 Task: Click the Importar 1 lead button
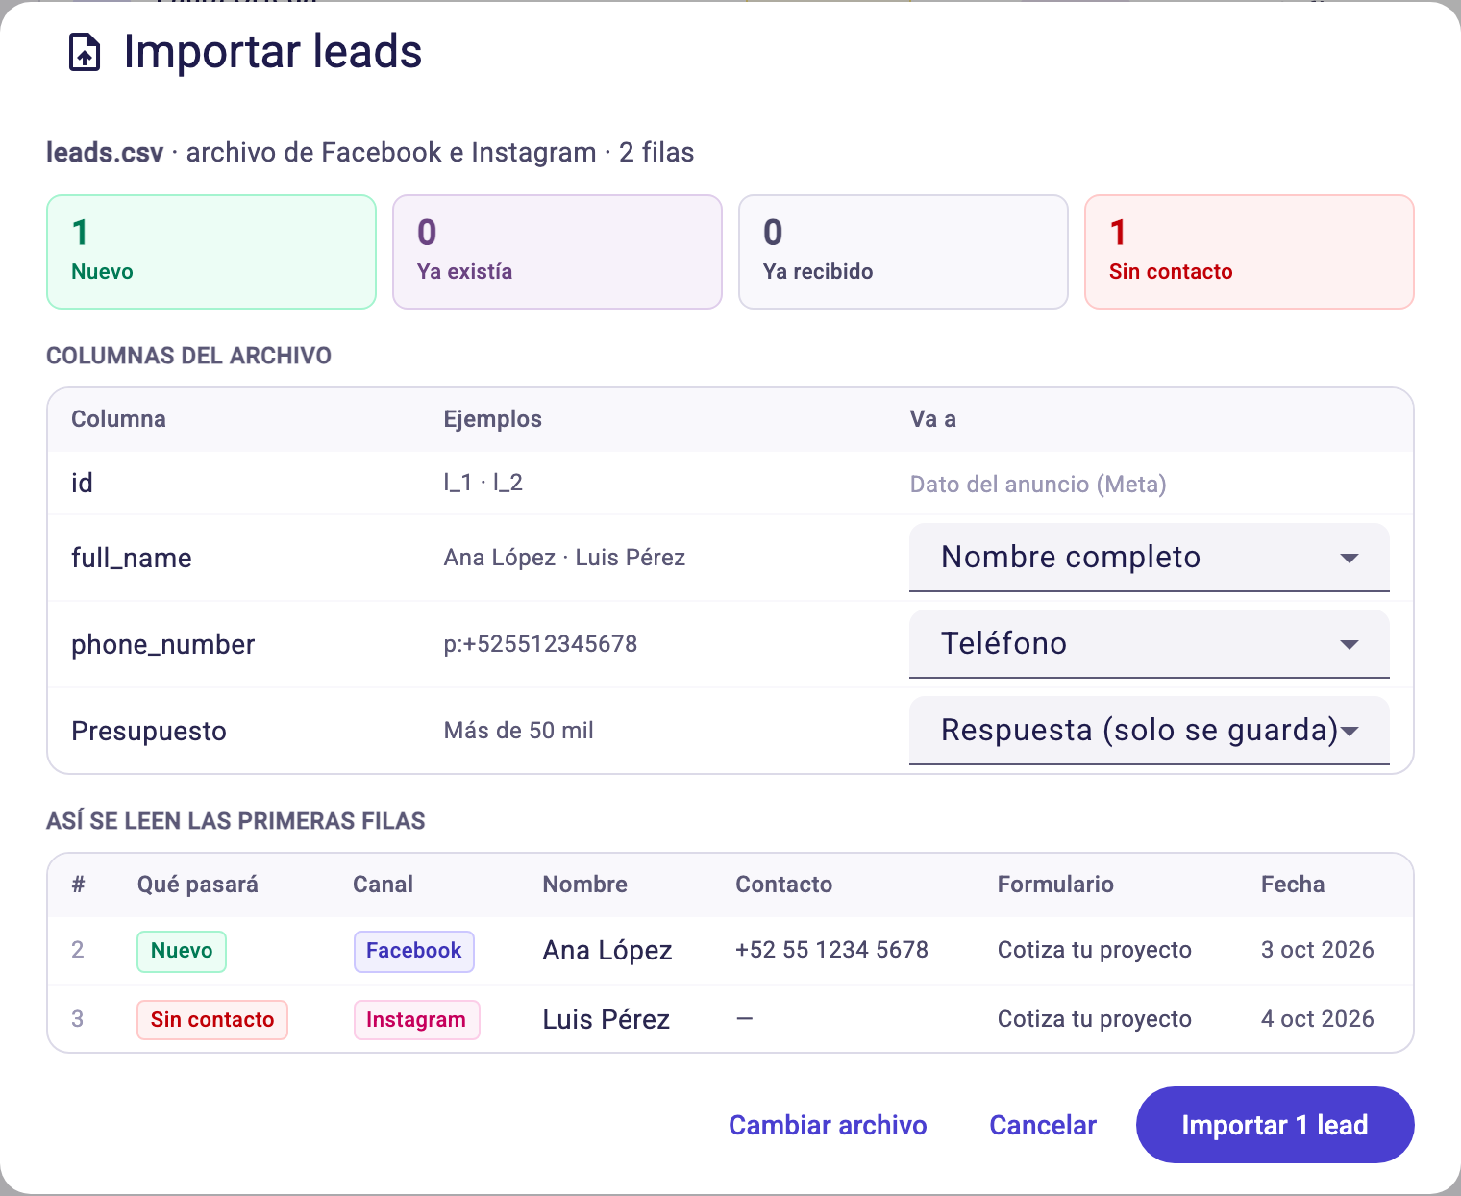[1275, 1125]
